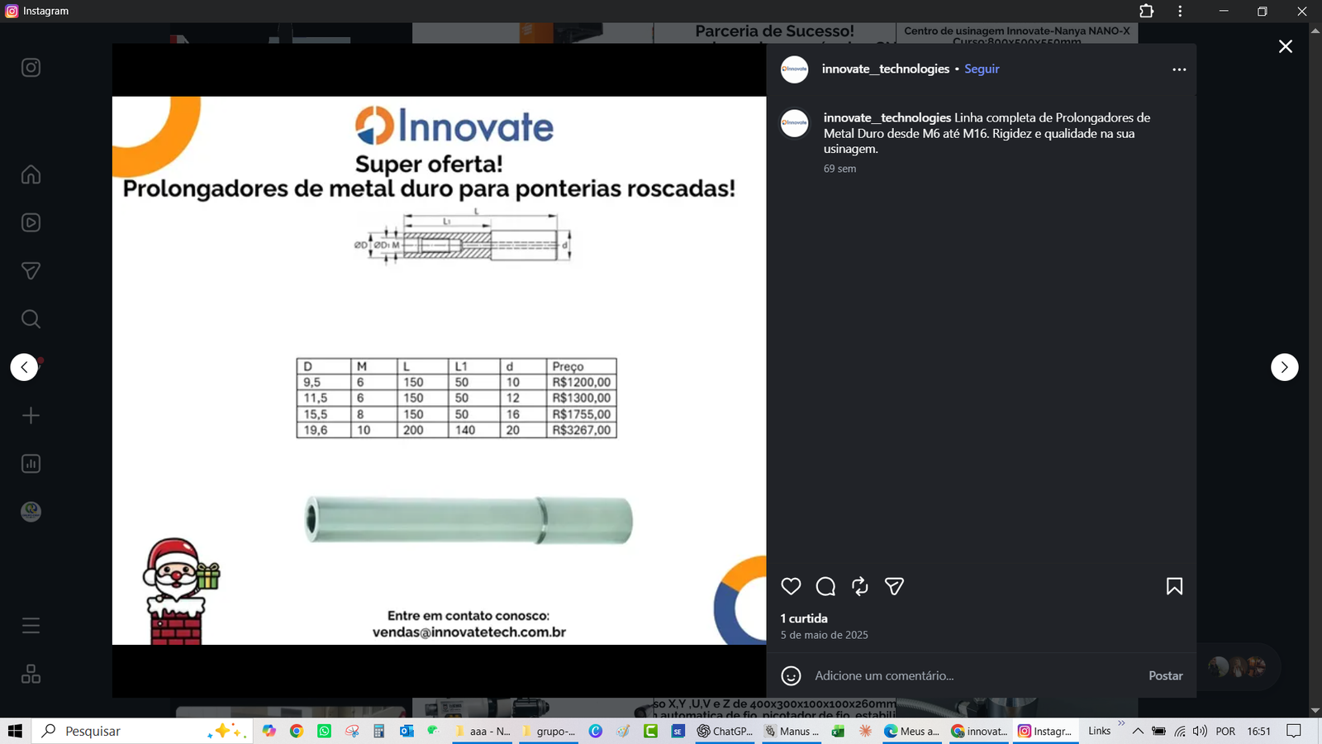The image size is (1322, 744).
Task: Click the Instagram logo in the sidebar
Action: pos(31,67)
